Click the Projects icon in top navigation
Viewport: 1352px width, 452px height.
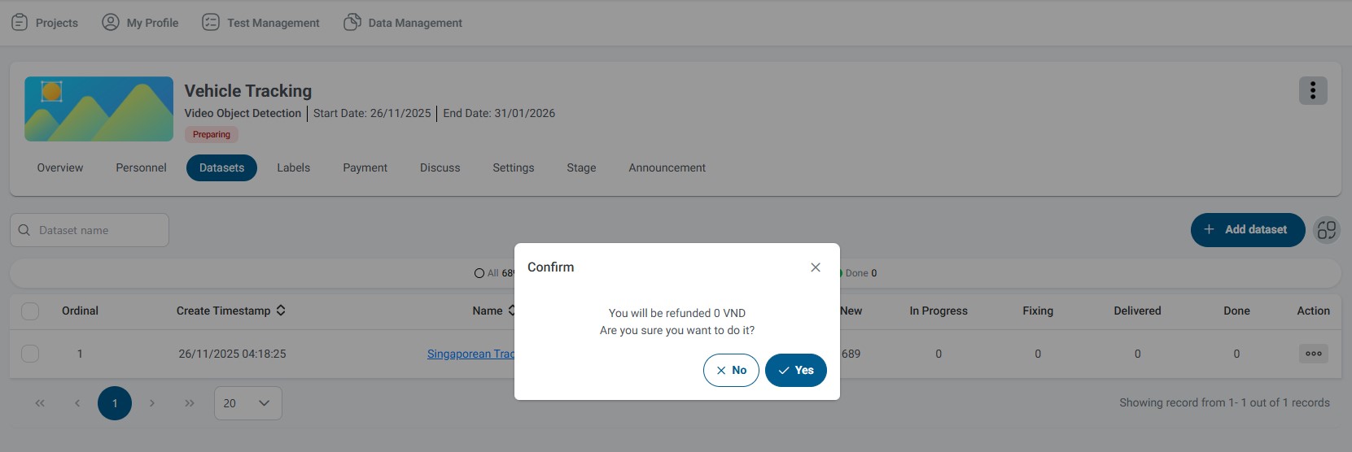(x=20, y=23)
